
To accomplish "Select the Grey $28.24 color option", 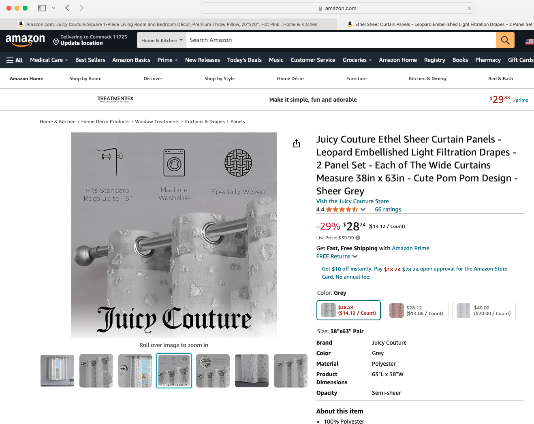I will coord(348,310).
